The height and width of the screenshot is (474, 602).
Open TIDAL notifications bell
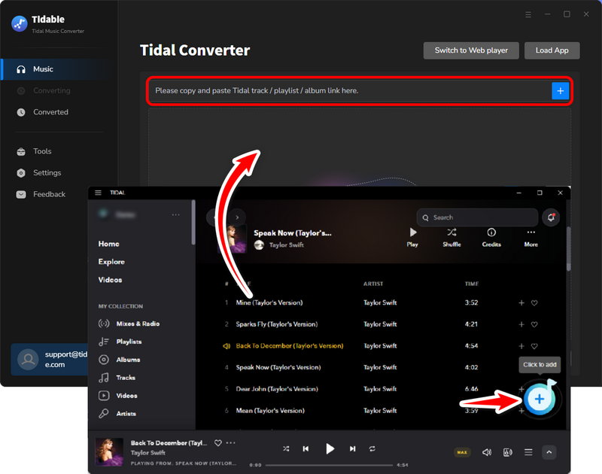(x=551, y=217)
